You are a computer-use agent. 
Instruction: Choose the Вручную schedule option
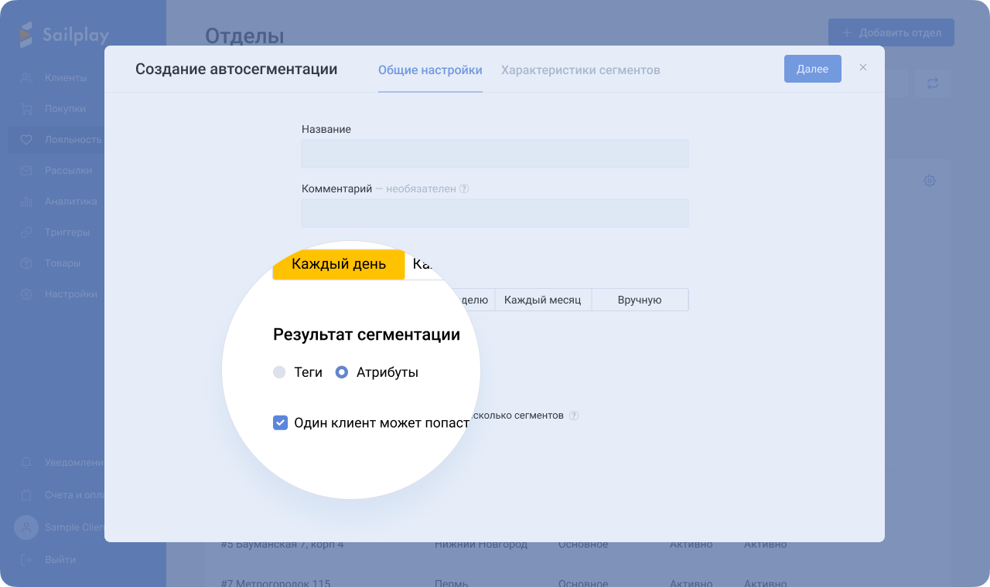(x=640, y=300)
